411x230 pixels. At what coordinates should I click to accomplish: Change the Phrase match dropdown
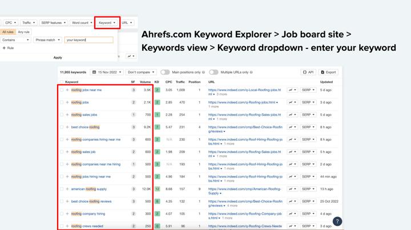(48, 40)
